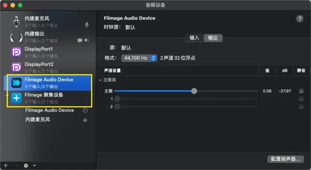Viewport: 311px width, 170px height.
Task: Click the channel 1 volume slider
Action: pyautogui.click(x=186, y=99)
